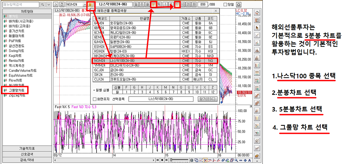The height and width of the screenshot is (164, 347).
Task: Click the minus zoom-out icon in bottom toolbar
Action: [x=241, y=160]
